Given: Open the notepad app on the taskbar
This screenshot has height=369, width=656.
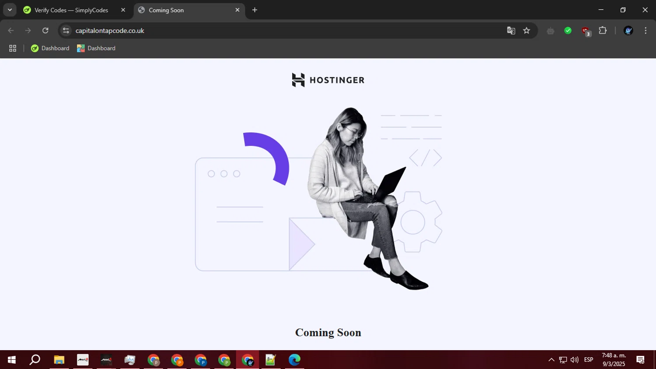Looking at the screenshot, I should pos(271,360).
